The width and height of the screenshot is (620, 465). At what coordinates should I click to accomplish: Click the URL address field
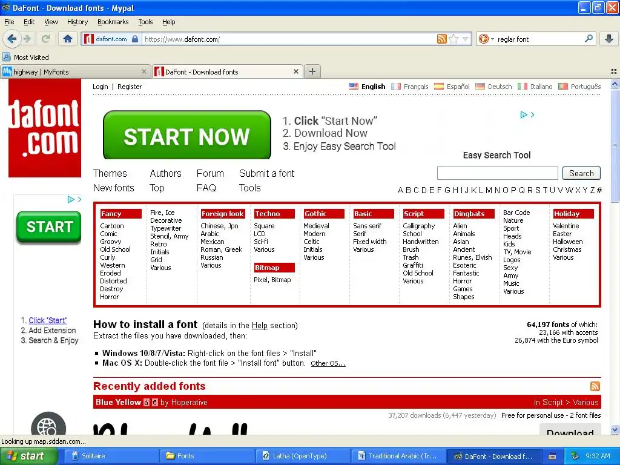289,39
